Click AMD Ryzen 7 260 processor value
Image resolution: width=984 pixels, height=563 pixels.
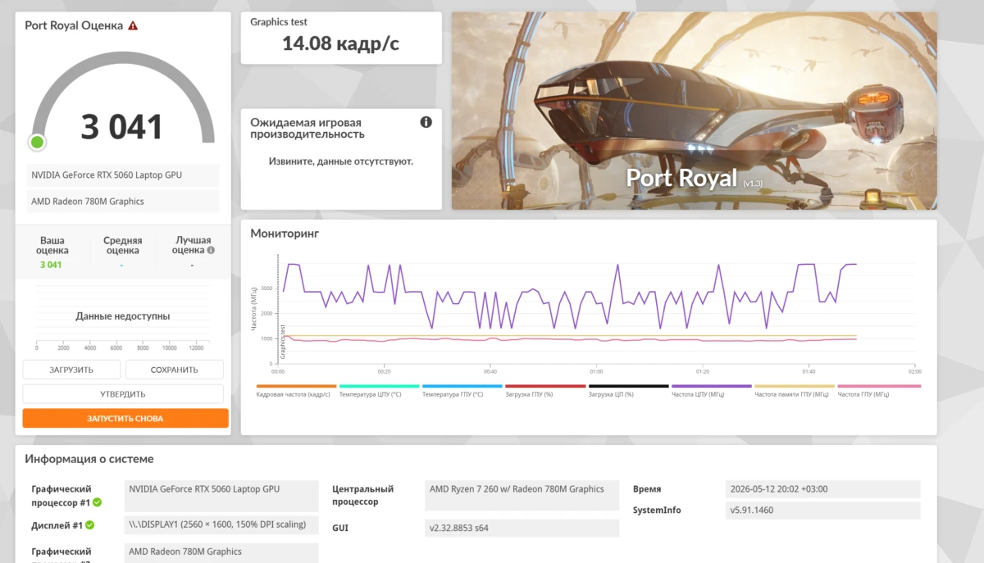pyautogui.click(x=522, y=496)
